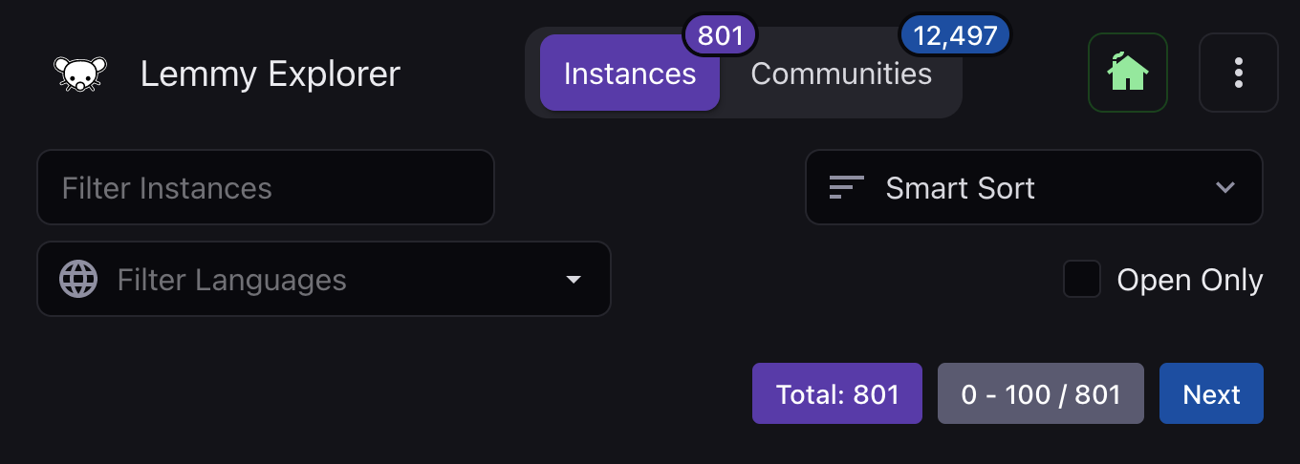Screen dimensions: 1300x464
Task: Select the Instances tab
Action: (x=630, y=74)
